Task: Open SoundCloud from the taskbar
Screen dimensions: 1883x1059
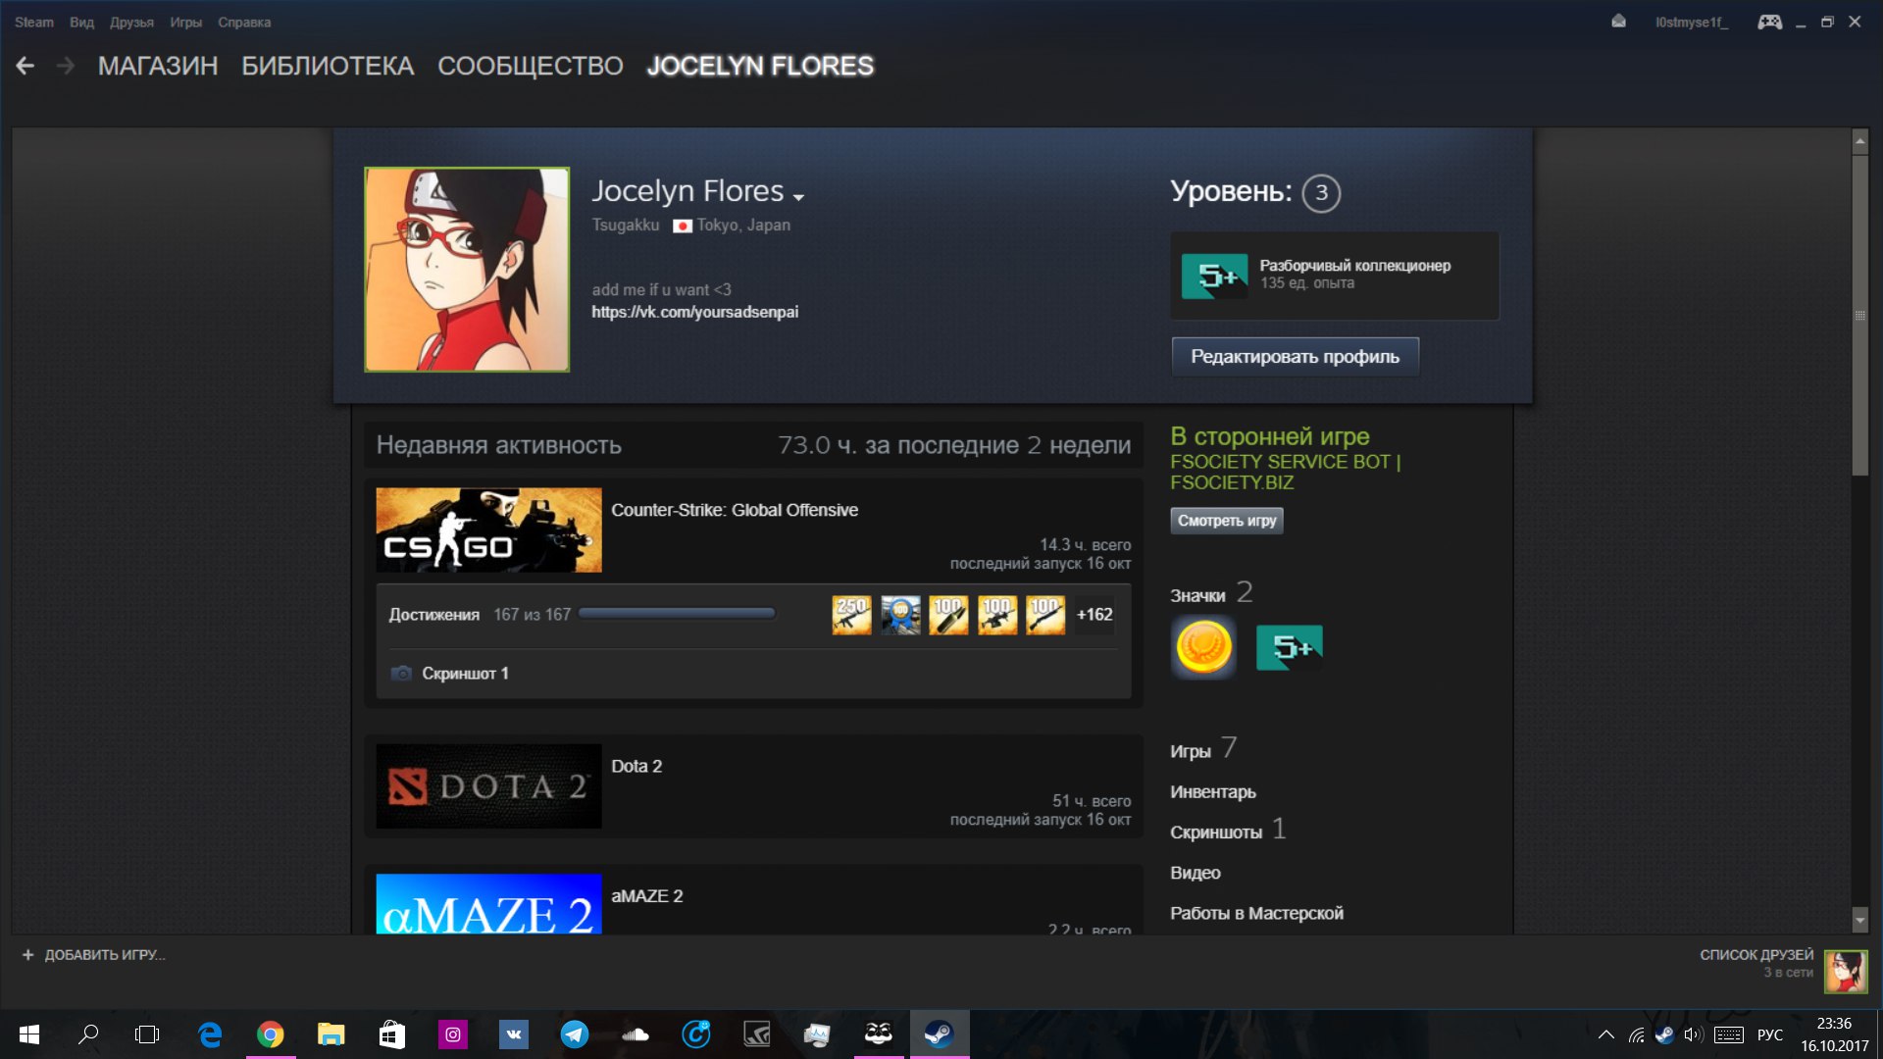Action: point(636,1034)
